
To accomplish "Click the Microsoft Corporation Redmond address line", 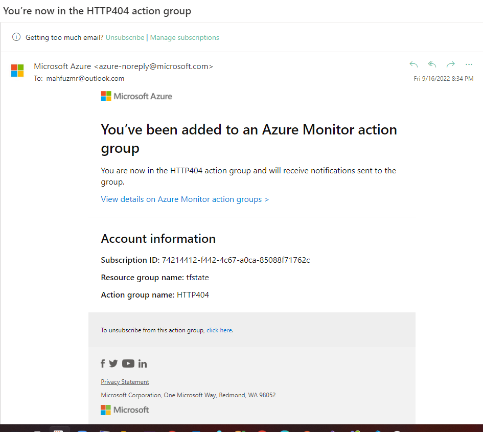I will [x=188, y=395].
